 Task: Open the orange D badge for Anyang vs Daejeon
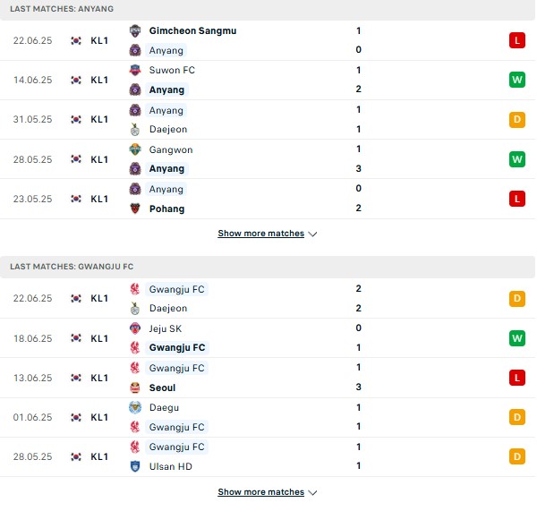pos(516,120)
